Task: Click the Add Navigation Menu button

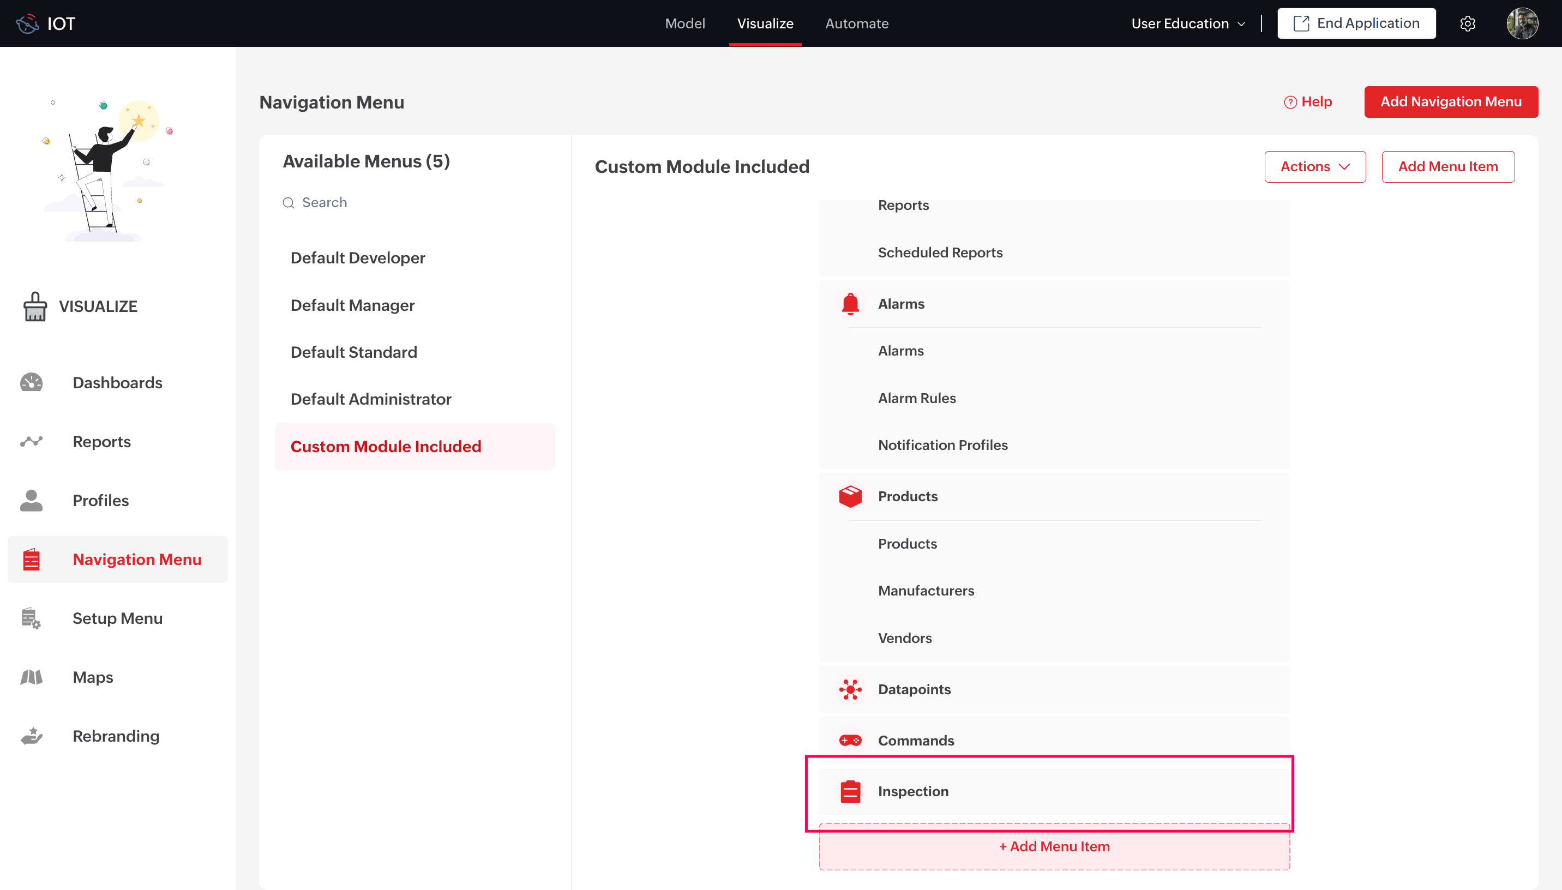Action: (x=1450, y=101)
